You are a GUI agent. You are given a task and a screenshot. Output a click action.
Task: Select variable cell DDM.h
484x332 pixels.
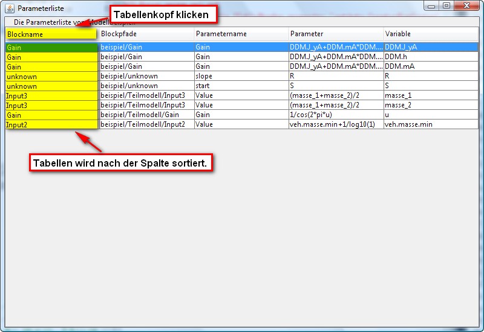[x=430, y=57]
